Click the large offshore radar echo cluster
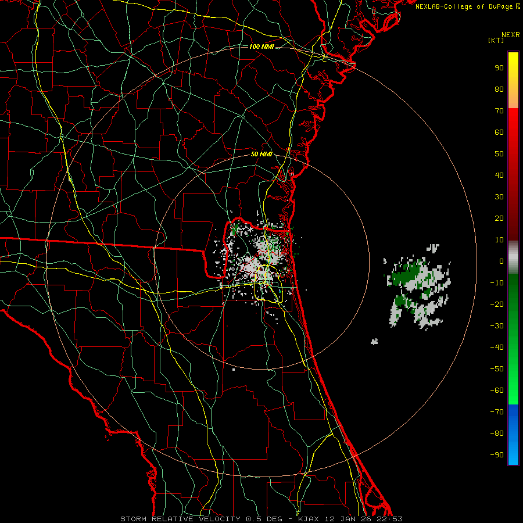The image size is (523, 523). (418, 288)
